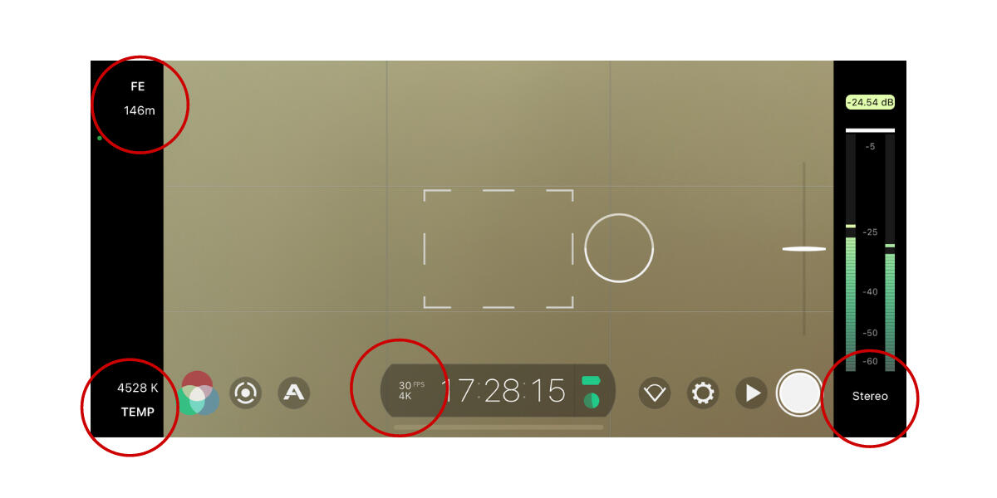The width and height of the screenshot is (997, 498).
Task: Select the dashed focus reticle rectangle
Action: tap(498, 248)
